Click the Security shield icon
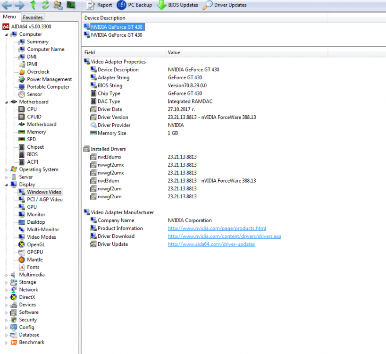Image resolution: width=386 pixels, height=354 pixels. [14, 320]
